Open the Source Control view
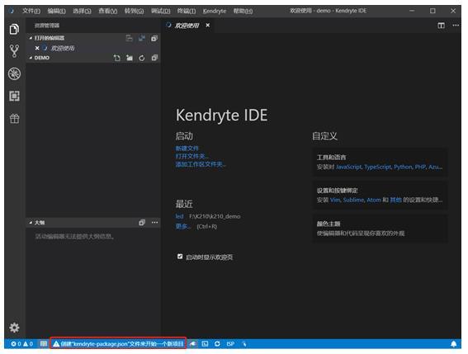Image resolution: width=468 pixels, height=354 pixels. 14,51
